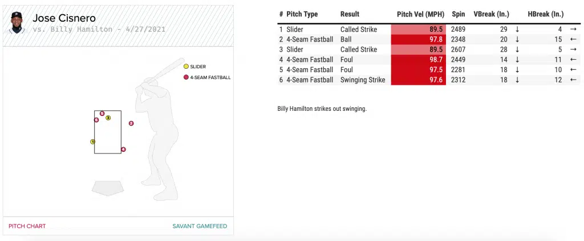Click pitch marker 5 at top of zone

[102, 114]
